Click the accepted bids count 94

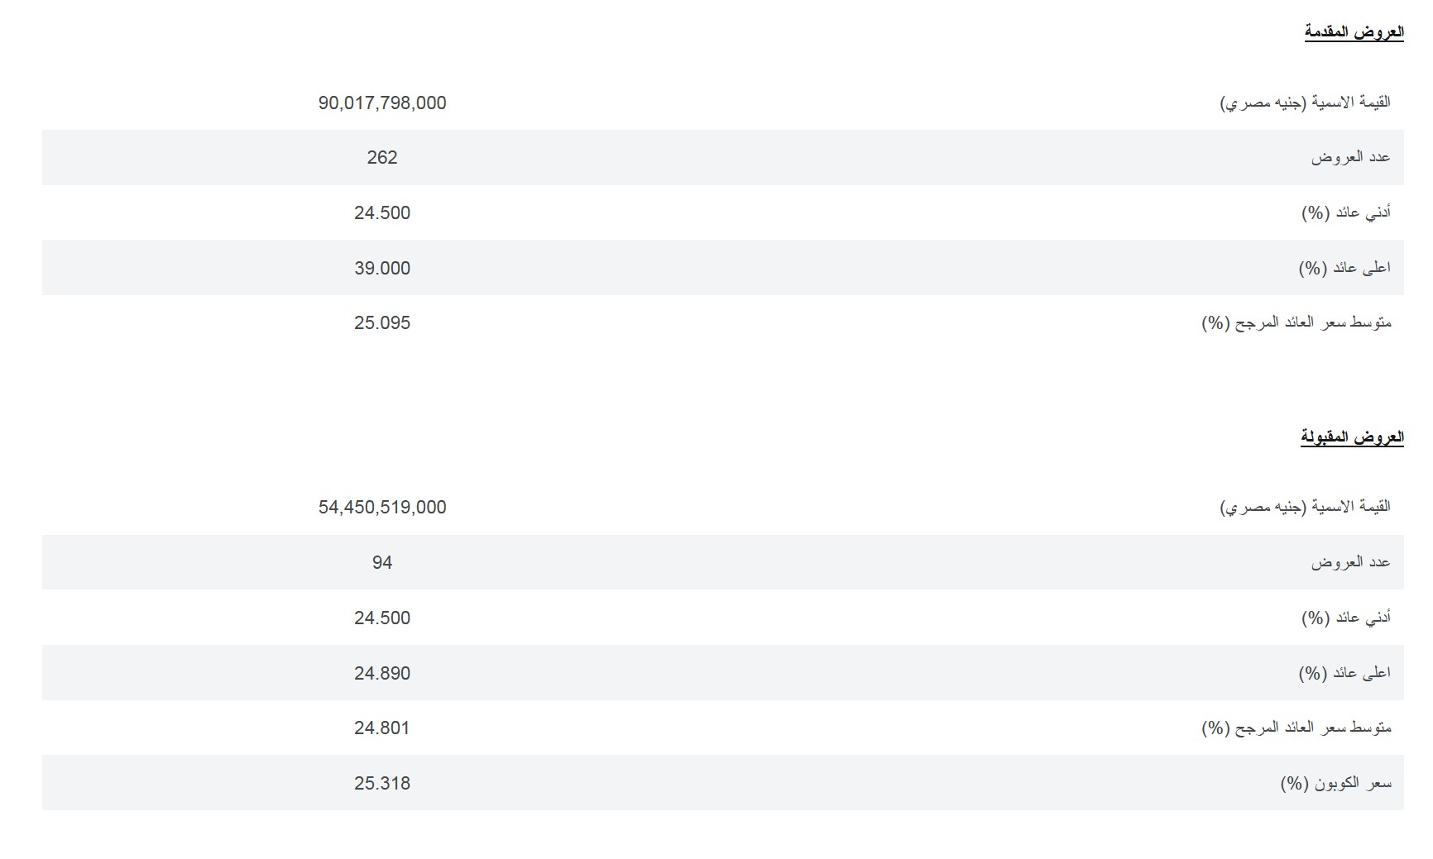pyautogui.click(x=382, y=562)
